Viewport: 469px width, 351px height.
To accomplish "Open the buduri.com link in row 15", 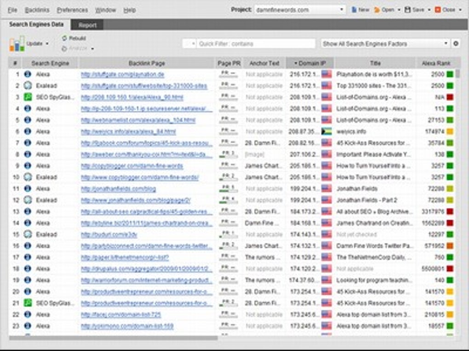I will [x=109, y=234].
